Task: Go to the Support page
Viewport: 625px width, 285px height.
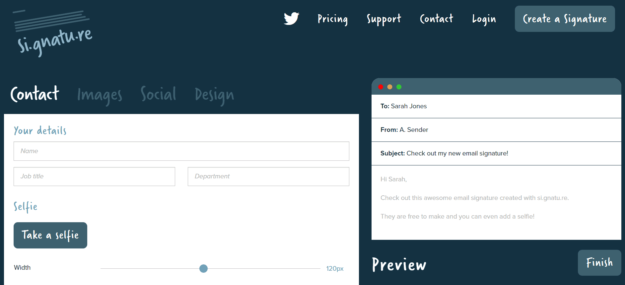Action: pyautogui.click(x=384, y=19)
